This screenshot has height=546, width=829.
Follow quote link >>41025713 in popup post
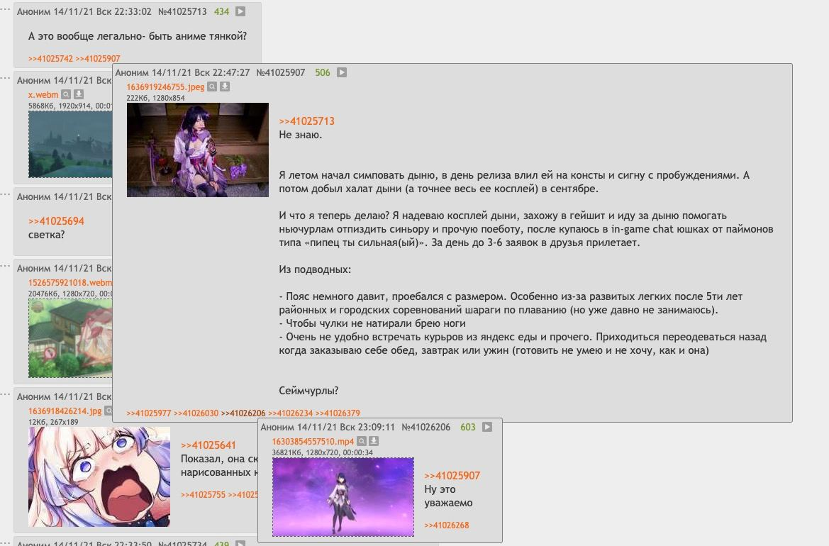click(x=306, y=121)
